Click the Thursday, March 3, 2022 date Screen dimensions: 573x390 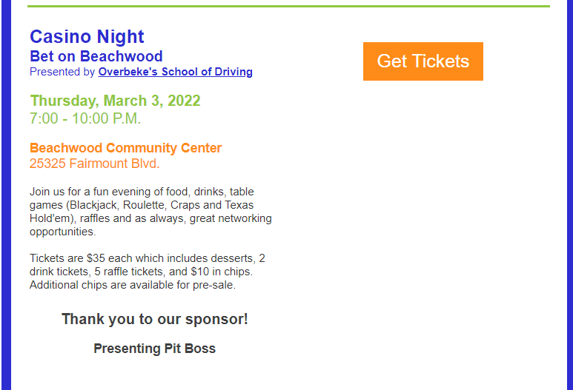coord(115,101)
